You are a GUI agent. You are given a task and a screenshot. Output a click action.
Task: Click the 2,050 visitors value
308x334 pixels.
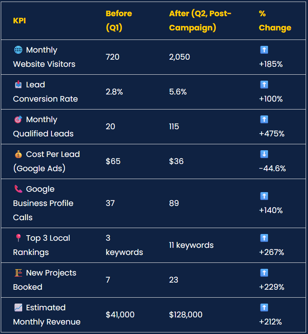coord(179,57)
